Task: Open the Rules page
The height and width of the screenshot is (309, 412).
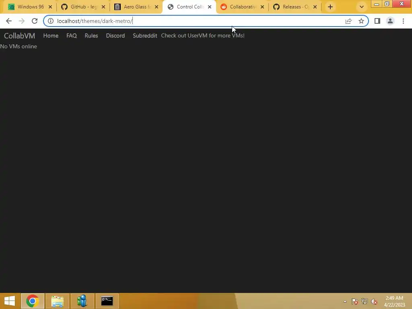Action: click(91, 35)
